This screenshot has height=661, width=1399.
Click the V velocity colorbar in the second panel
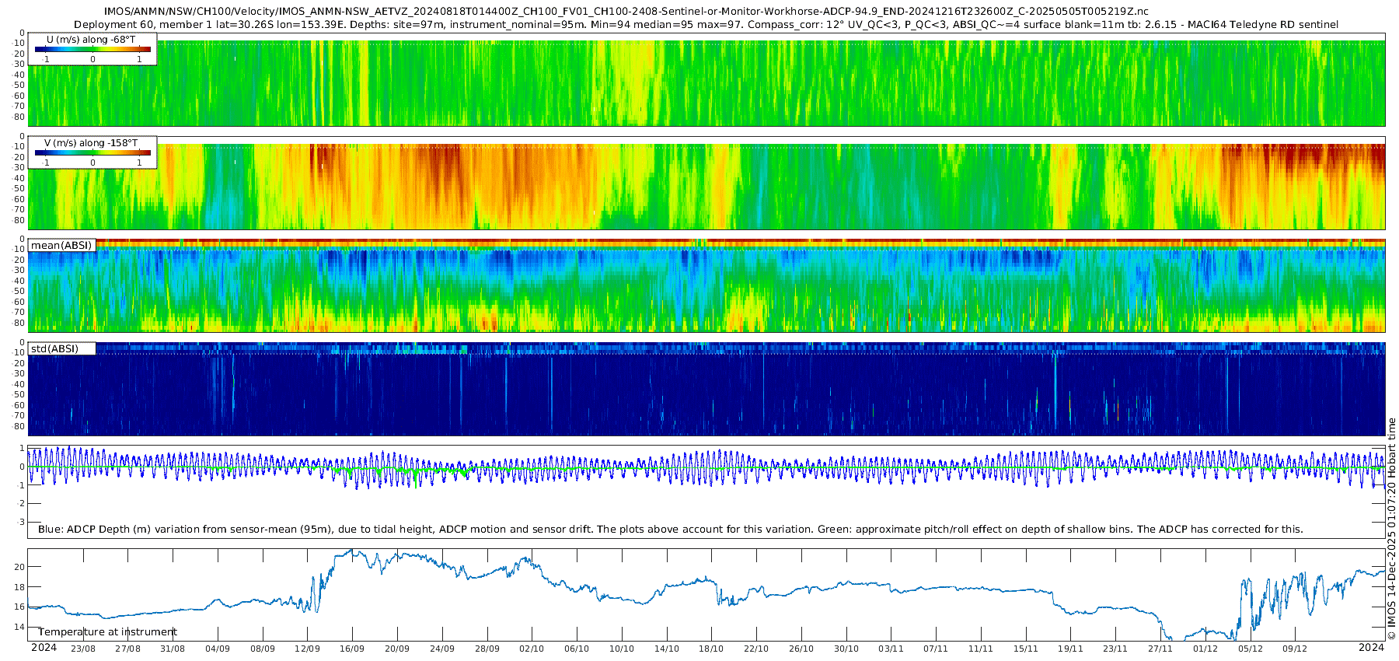[92, 153]
